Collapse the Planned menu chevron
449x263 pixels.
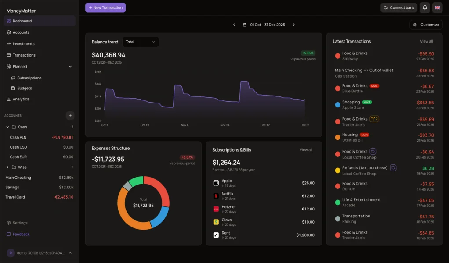coord(69,66)
